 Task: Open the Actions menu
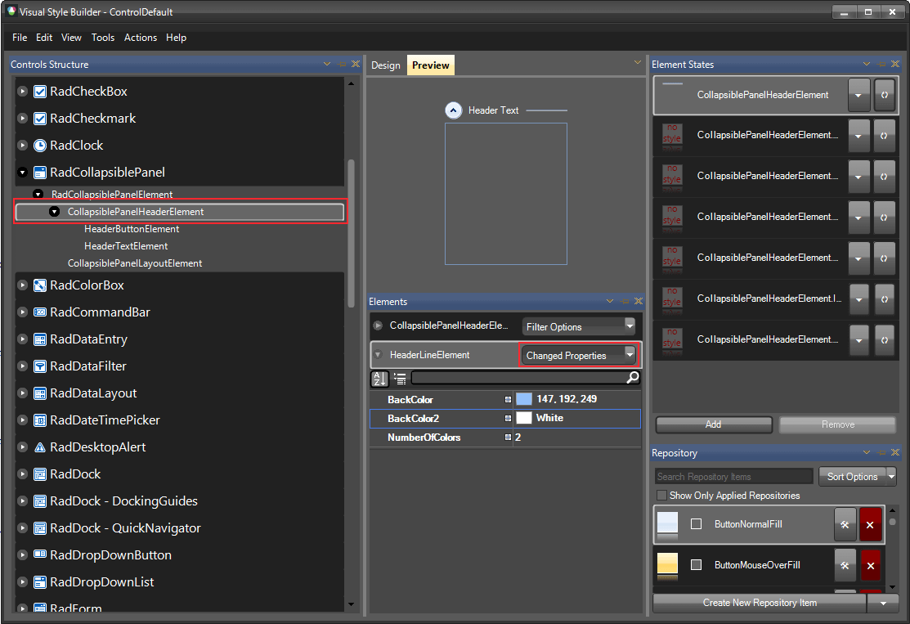click(x=140, y=38)
